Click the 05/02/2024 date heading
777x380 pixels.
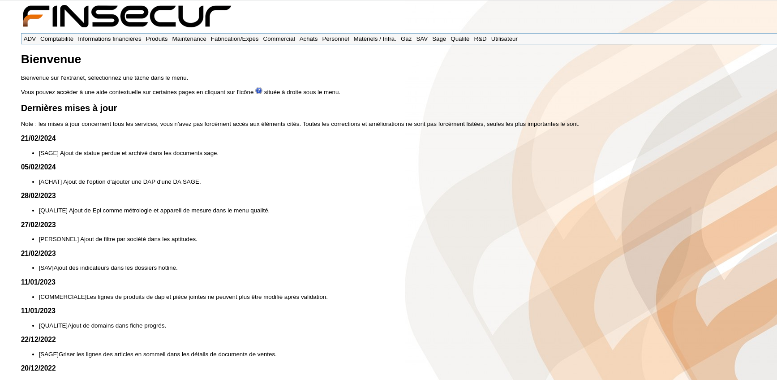click(x=39, y=167)
